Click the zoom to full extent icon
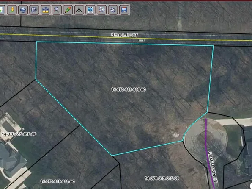Image resolution: width=252 pixels, height=189 pixels. [90, 10]
